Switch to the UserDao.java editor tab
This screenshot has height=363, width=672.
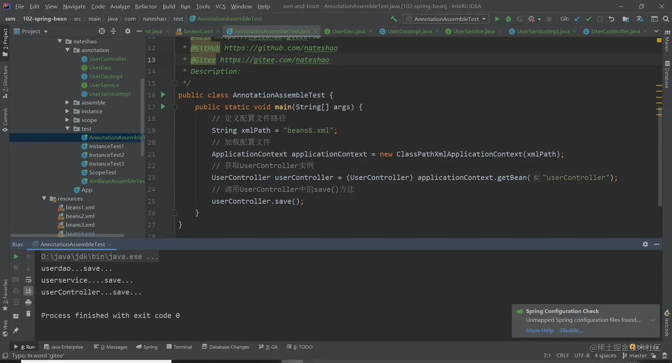[348, 31]
